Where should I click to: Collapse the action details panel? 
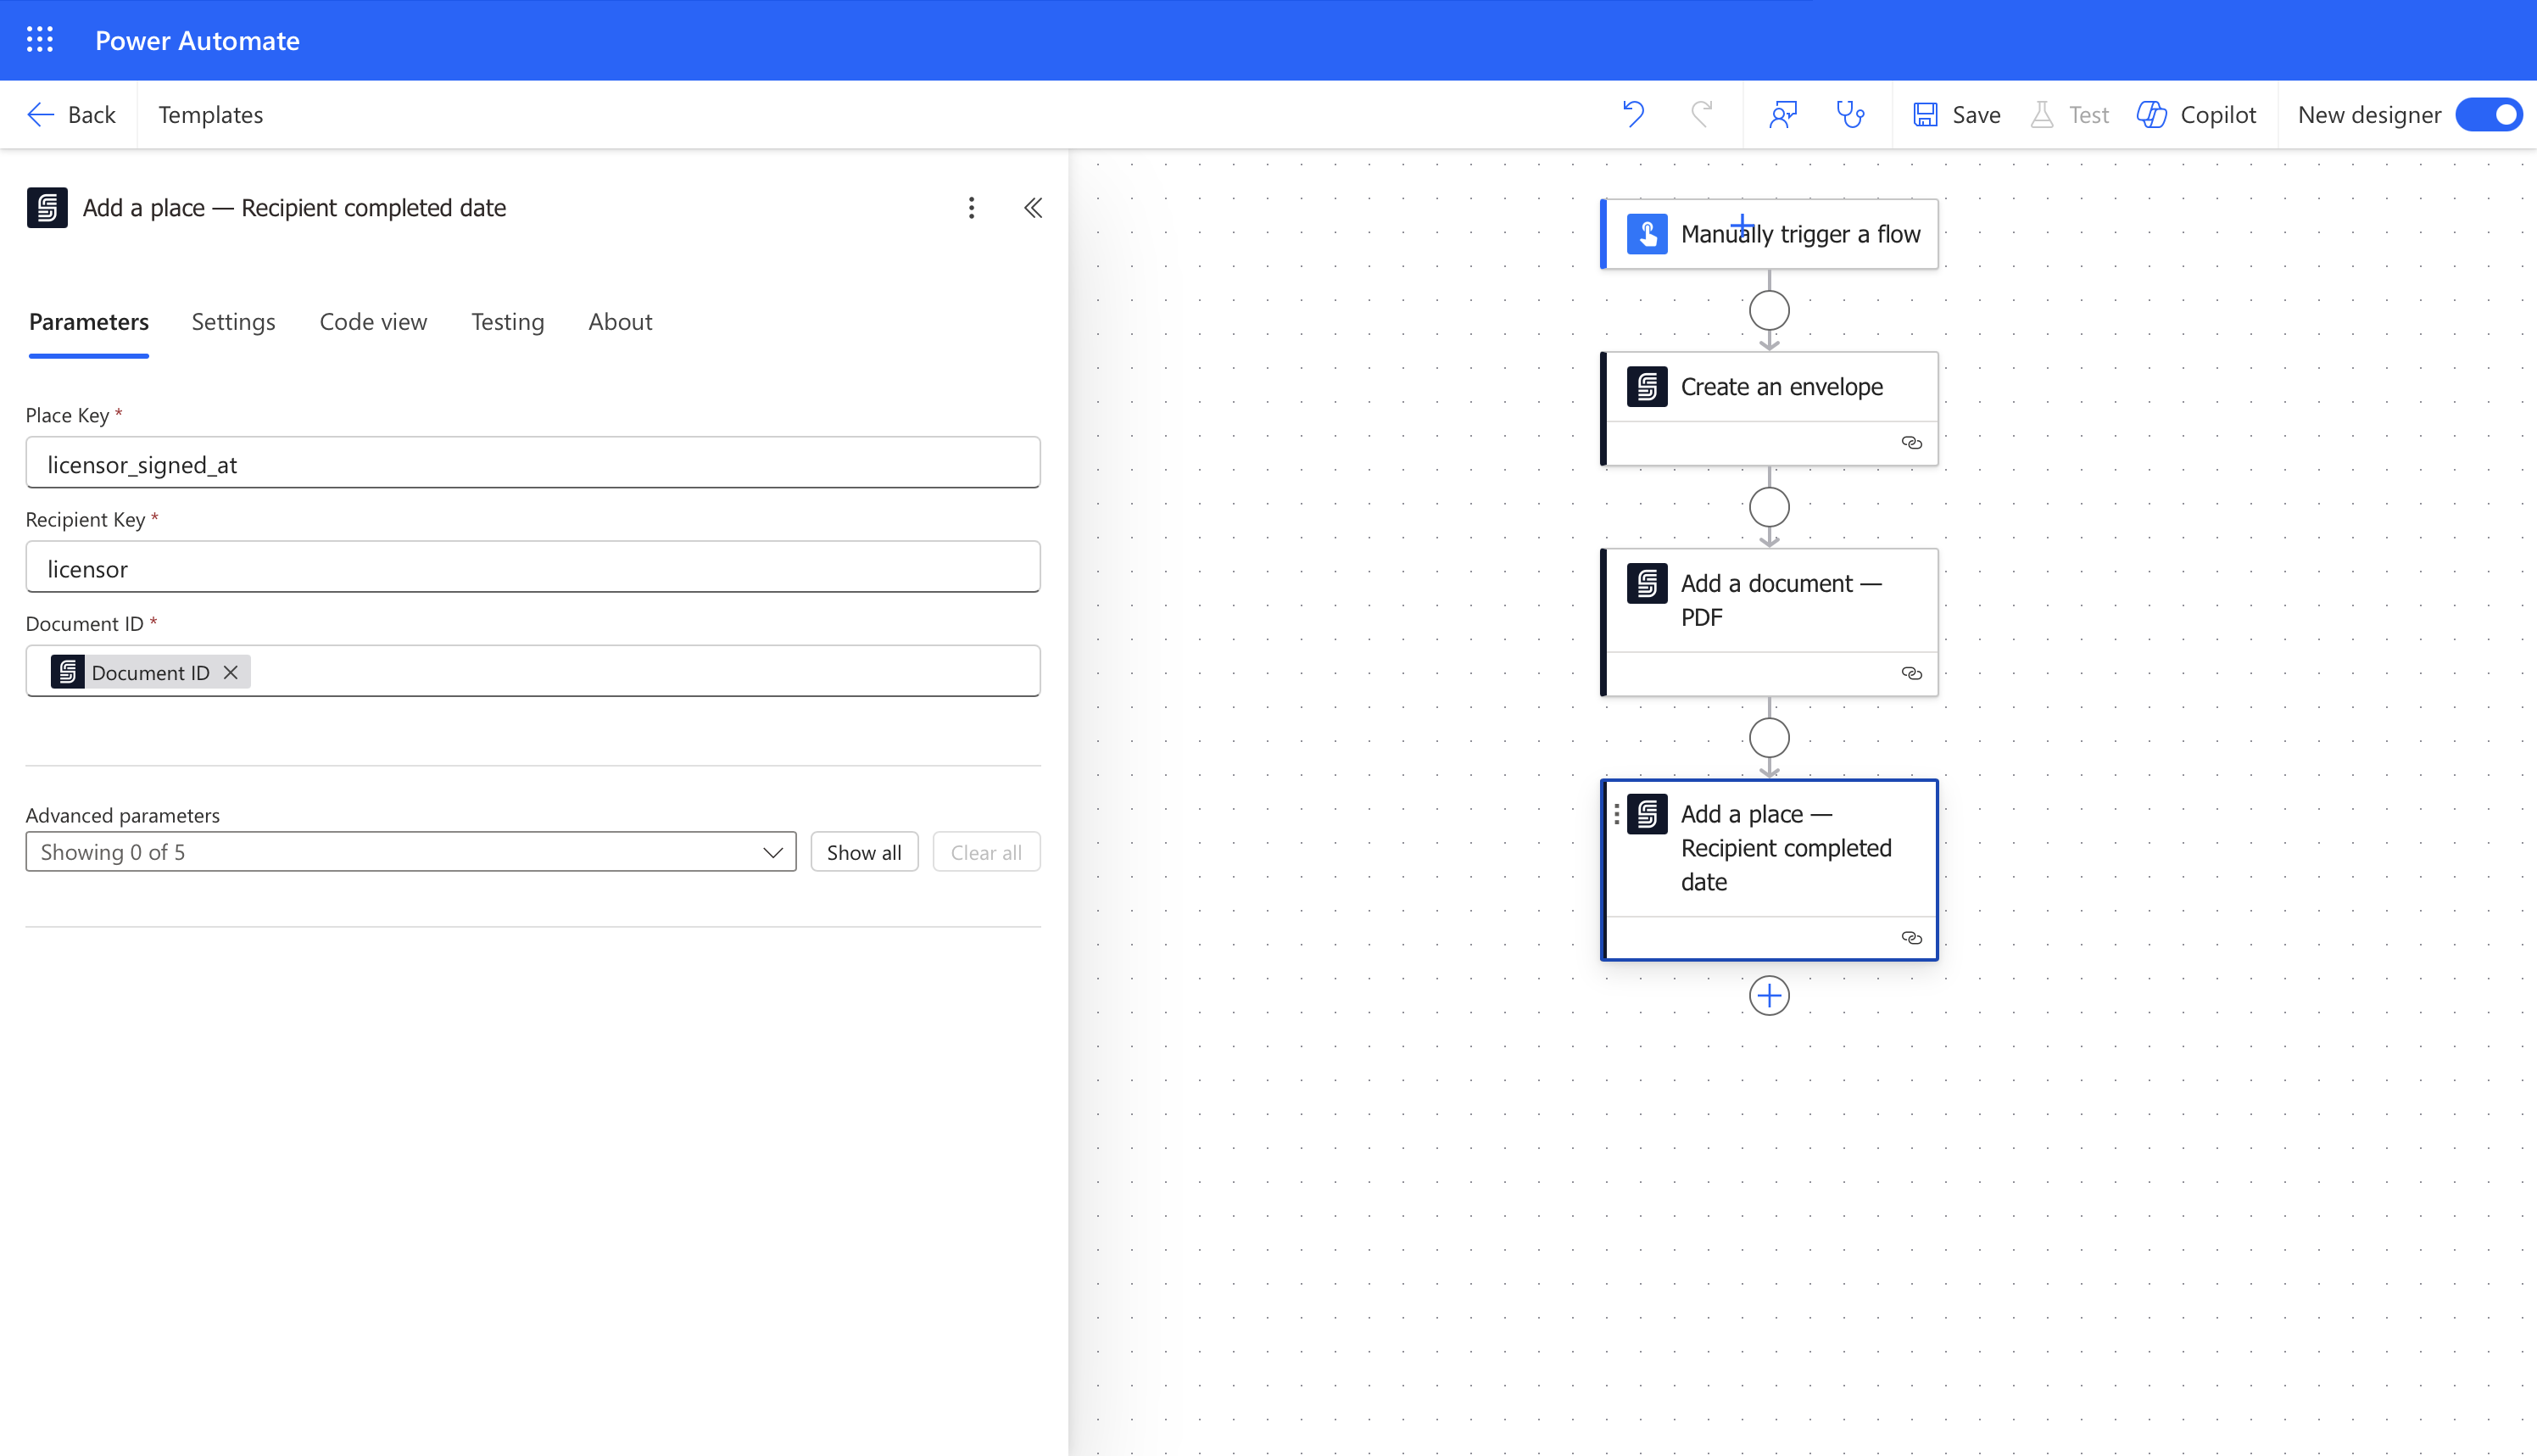coord(1033,208)
